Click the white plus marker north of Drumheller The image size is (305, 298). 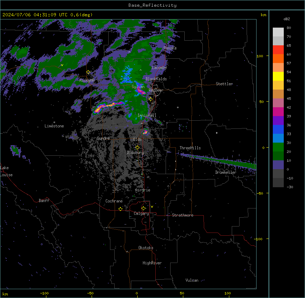coord(217,133)
